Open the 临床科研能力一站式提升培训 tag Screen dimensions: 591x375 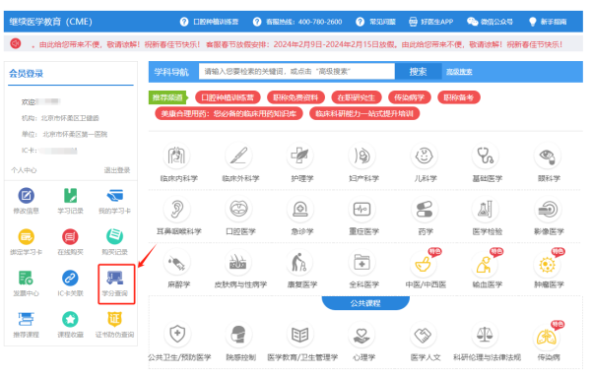click(364, 114)
